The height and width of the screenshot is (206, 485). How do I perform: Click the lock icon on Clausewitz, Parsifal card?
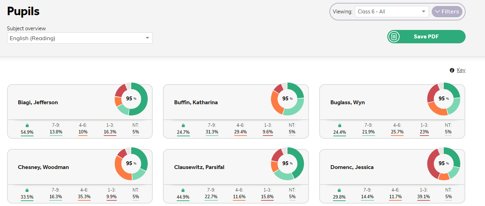click(183, 190)
